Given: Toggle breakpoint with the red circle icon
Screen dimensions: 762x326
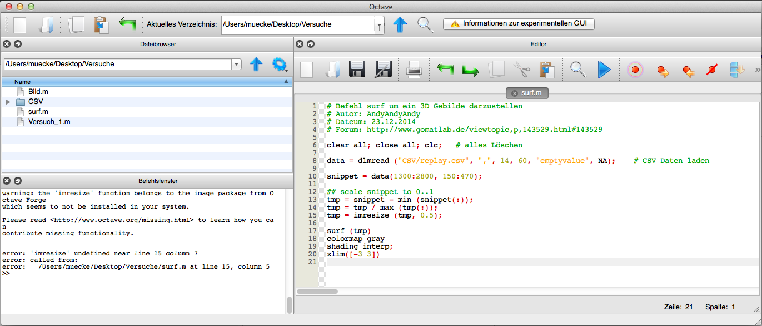Looking at the screenshot, I should point(635,70).
